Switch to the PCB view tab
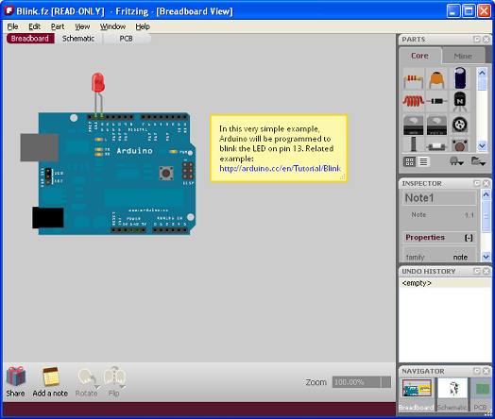495x419 pixels. tap(126, 39)
